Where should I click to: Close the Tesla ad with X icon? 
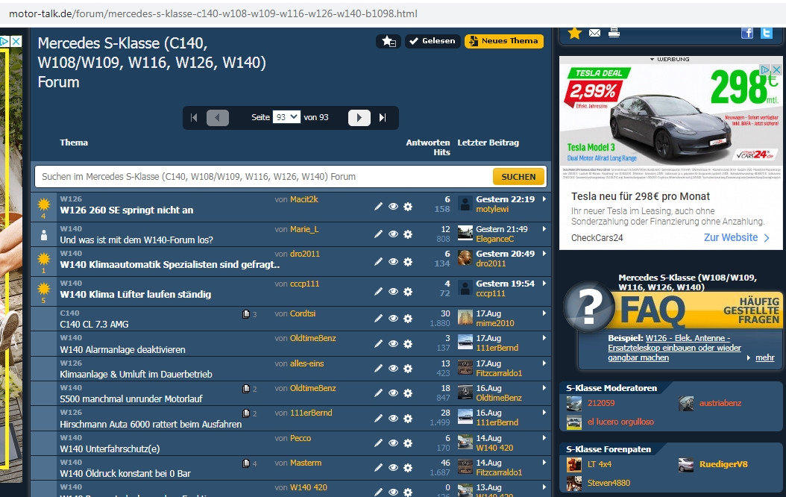[x=776, y=69]
